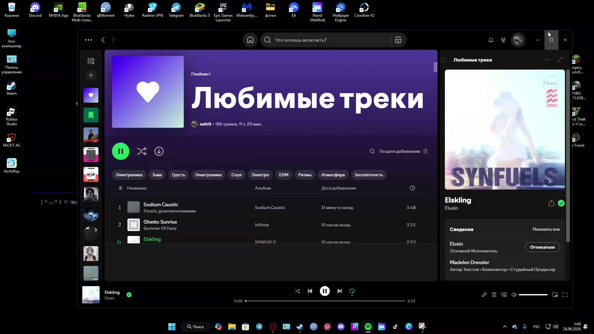
Task: Show lyrics with the microphone icon
Action: [x=484, y=295]
